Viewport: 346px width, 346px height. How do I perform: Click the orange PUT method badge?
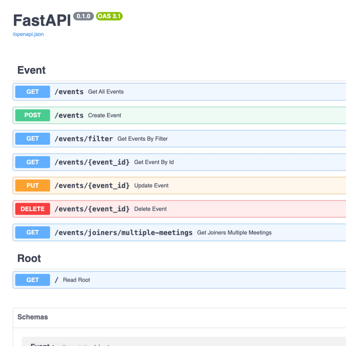point(33,186)
